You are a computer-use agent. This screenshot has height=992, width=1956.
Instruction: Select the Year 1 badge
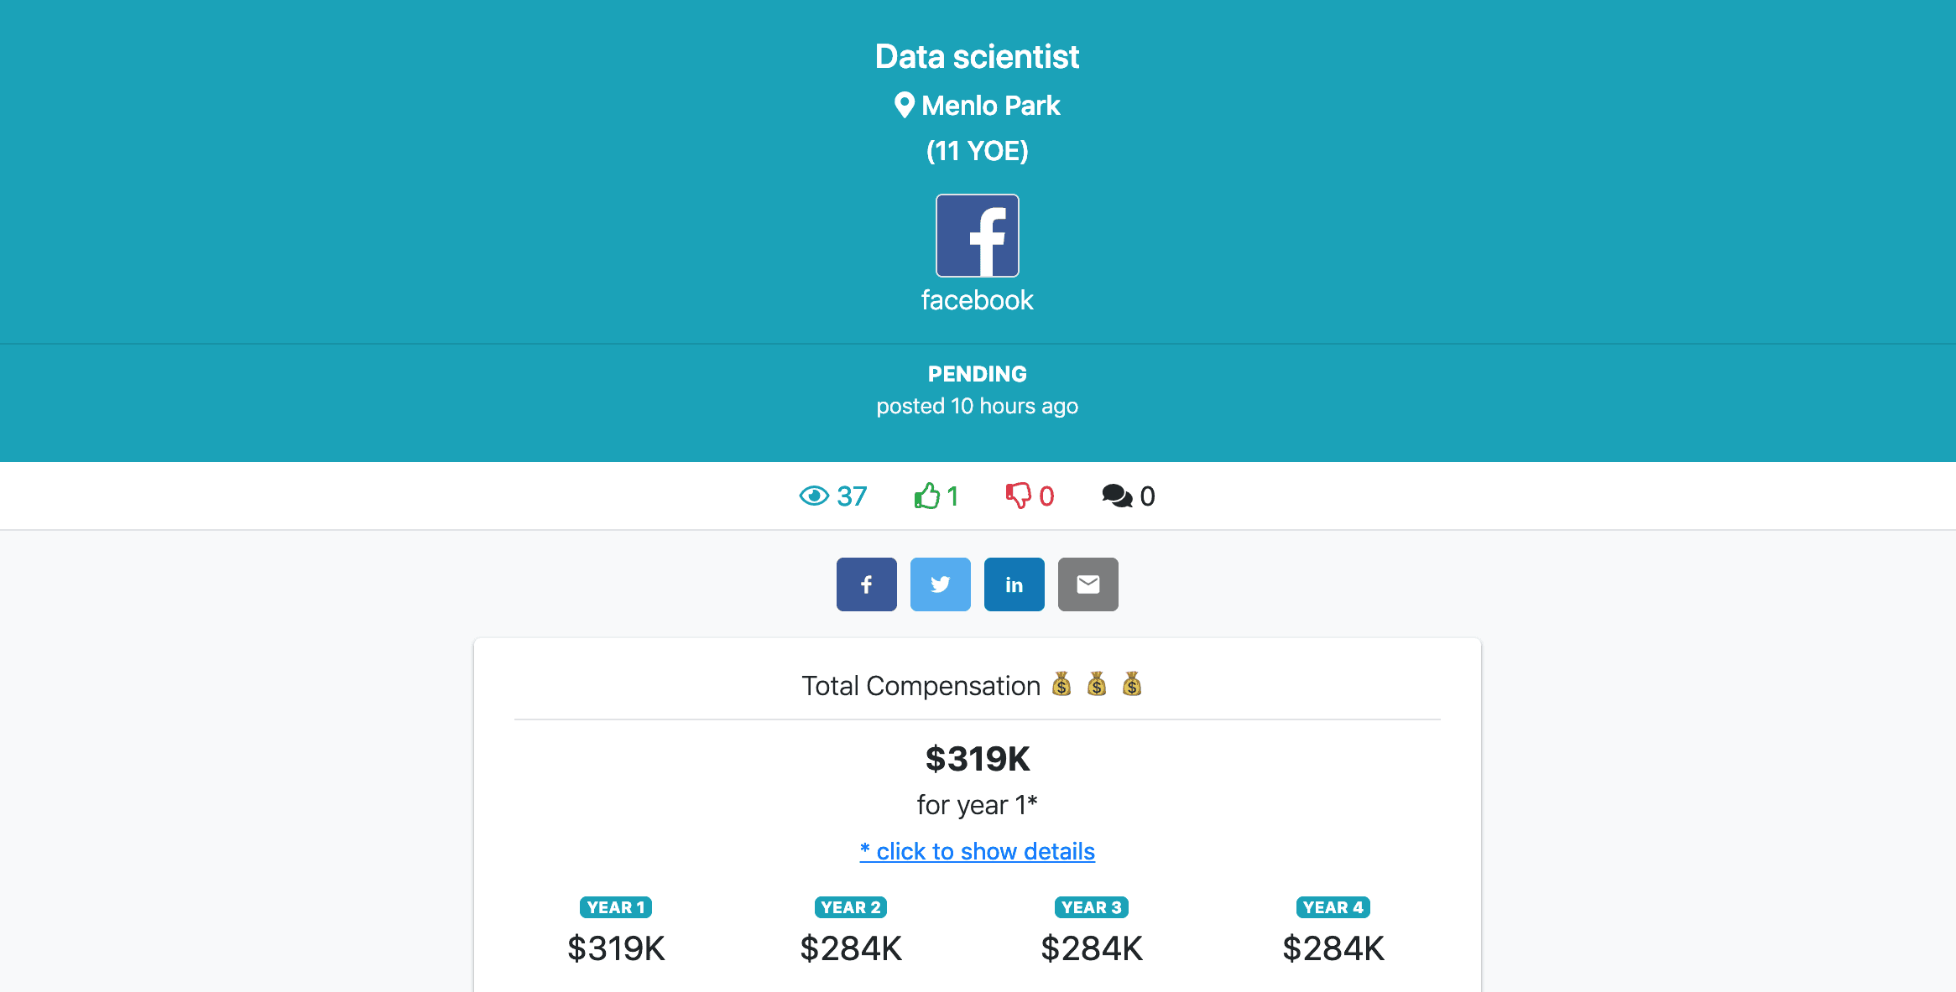click(616, 907)
